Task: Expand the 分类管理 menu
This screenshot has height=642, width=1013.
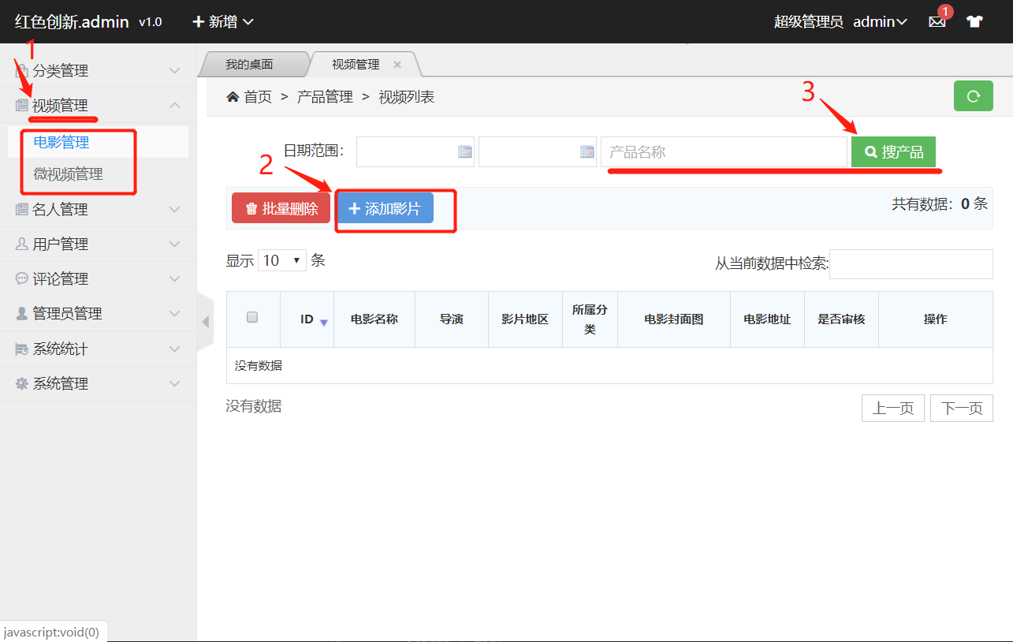Action: (x=99, y=71)
